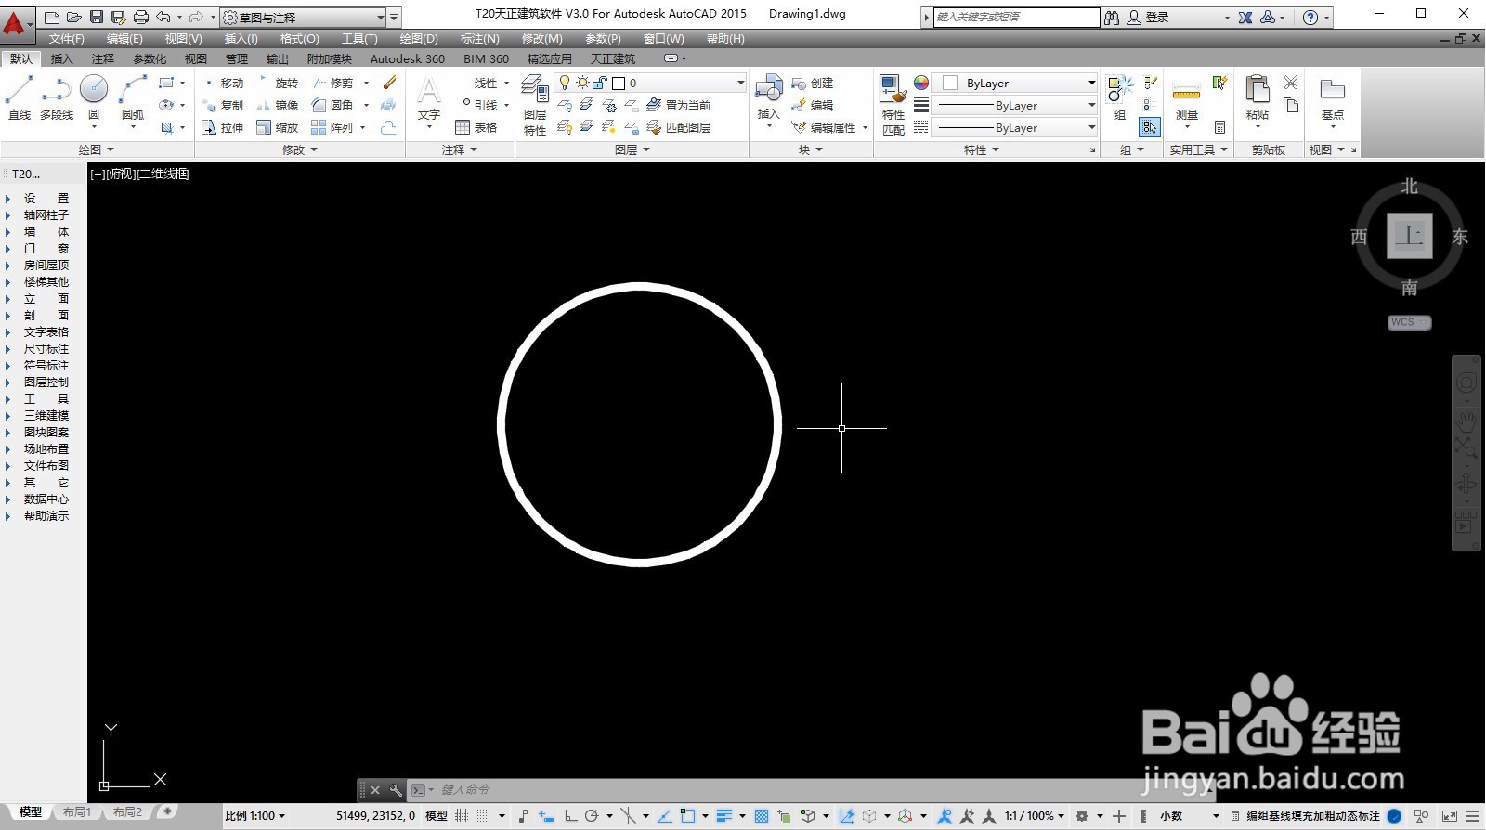The height and width of the screenshot is (830, 1486).
Task: Click the 表格 (Table) tool
Action: click(476, 127)
